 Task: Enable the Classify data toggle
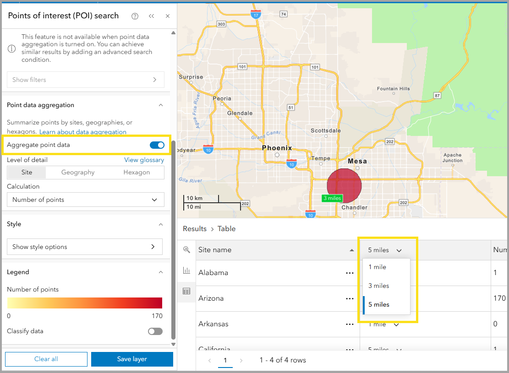coord(155,331)
